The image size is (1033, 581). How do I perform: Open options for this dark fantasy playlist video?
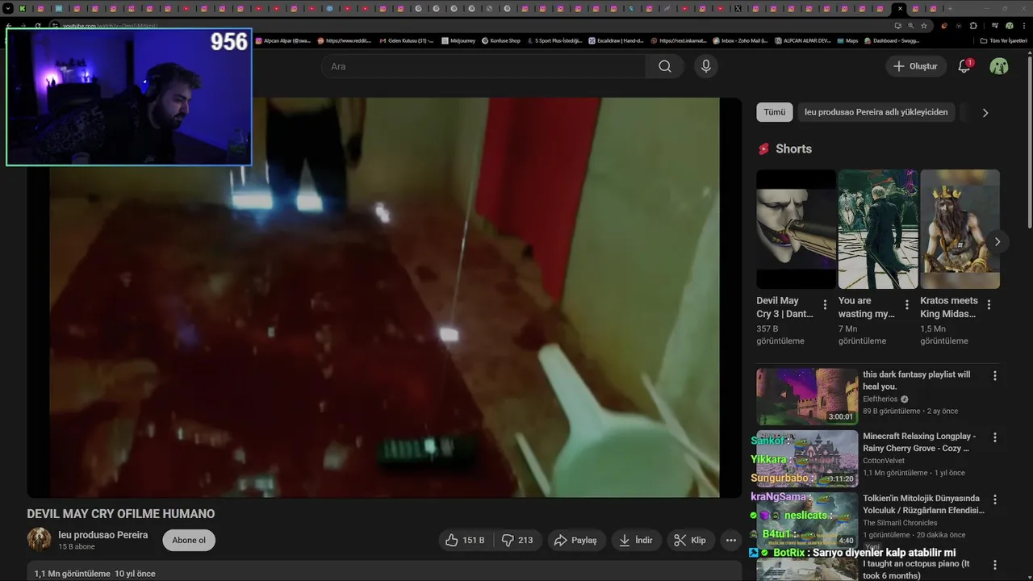pos(995,376)
